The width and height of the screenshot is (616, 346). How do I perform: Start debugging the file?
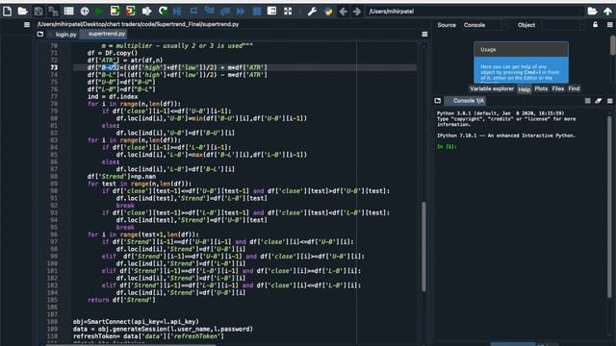(x=177, y=12)
